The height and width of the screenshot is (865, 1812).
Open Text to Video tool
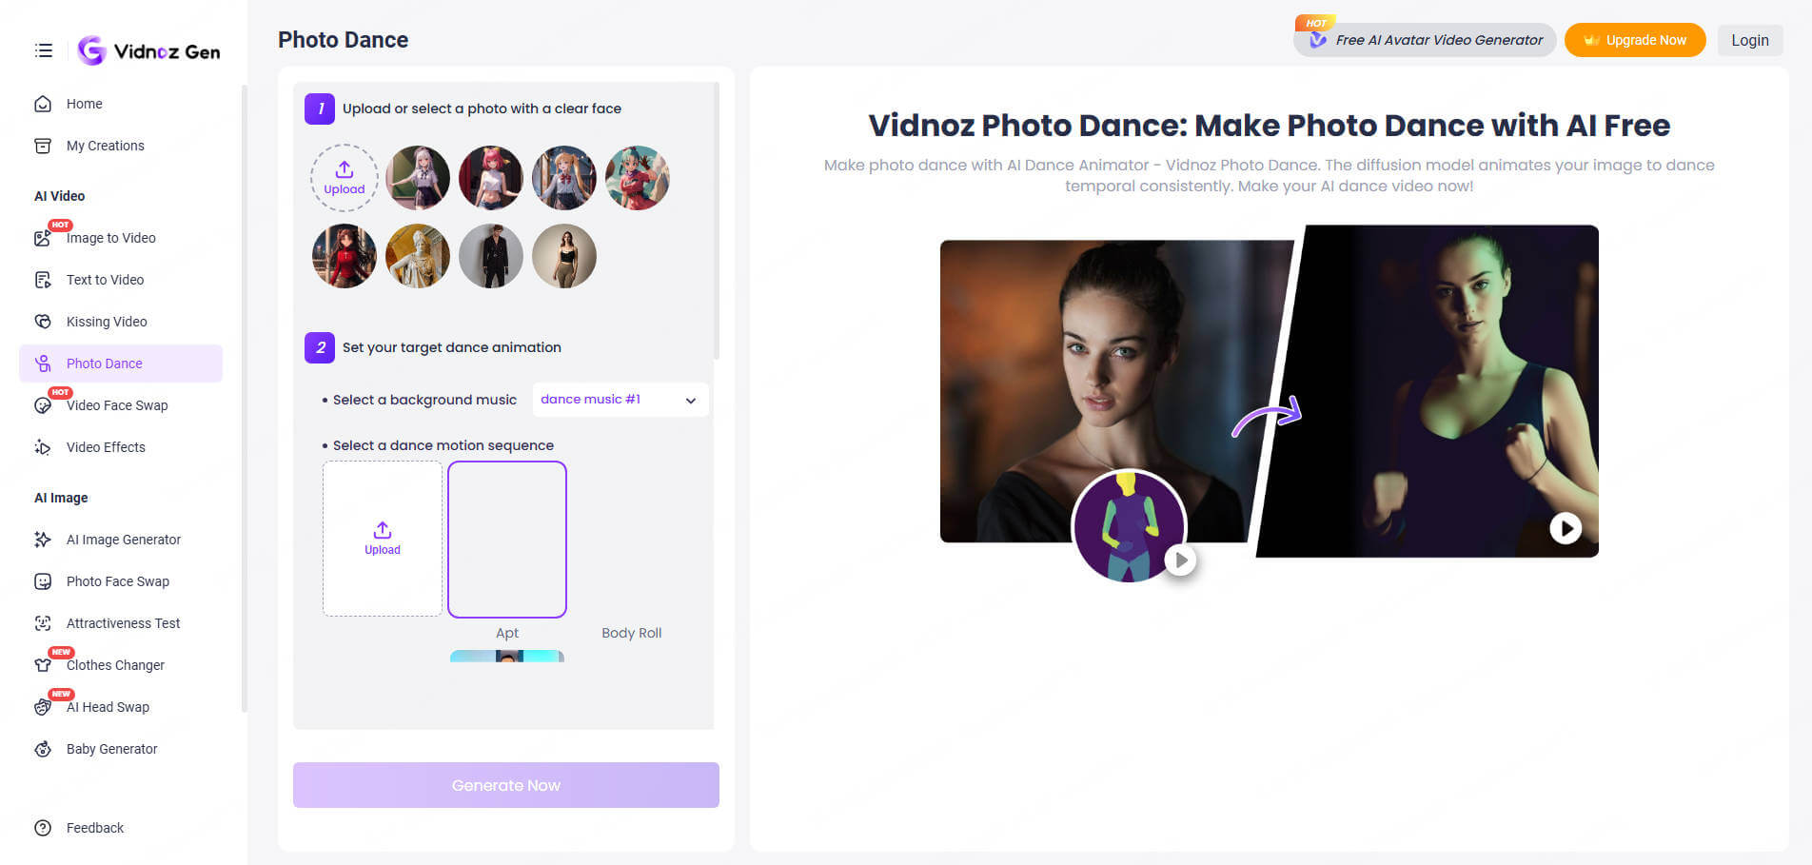121,280
